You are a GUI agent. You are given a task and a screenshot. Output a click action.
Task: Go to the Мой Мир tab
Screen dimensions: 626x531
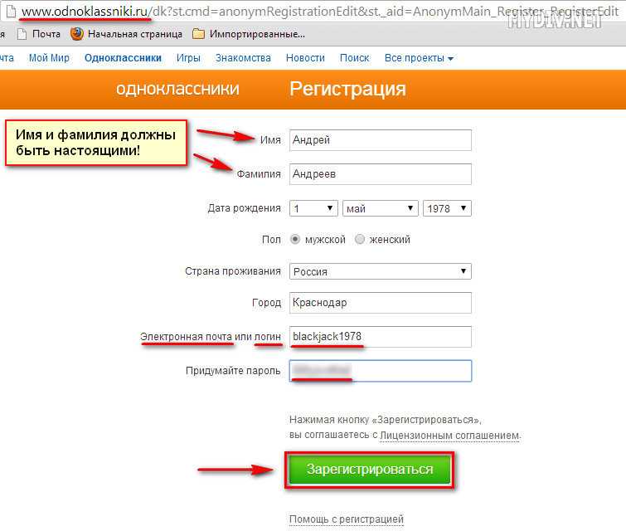pyautogui.click(x=49, y=58)
